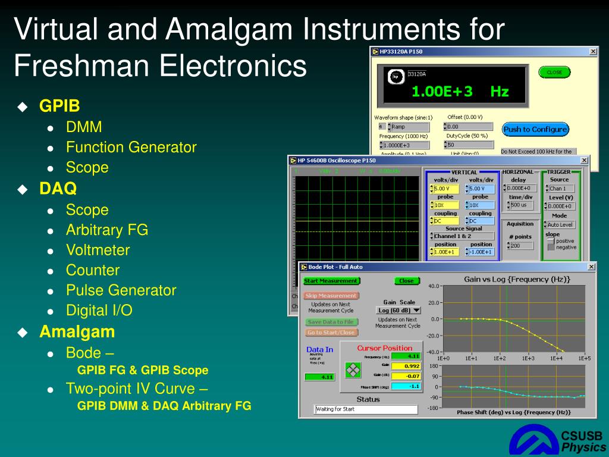Step the yellow channel 1 volts/div arrows

point(432,189)
